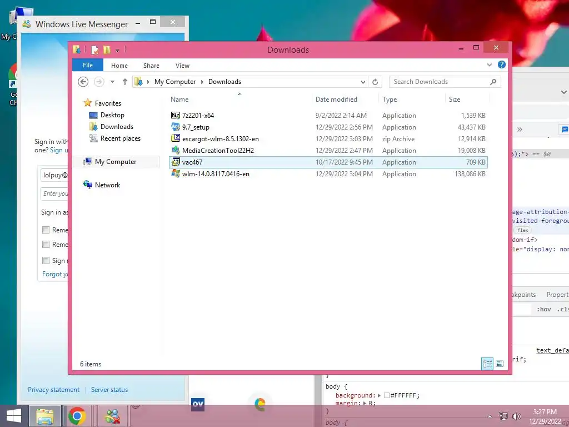
Task: Sort by the Type column header
Action: (x=390, y=100)
